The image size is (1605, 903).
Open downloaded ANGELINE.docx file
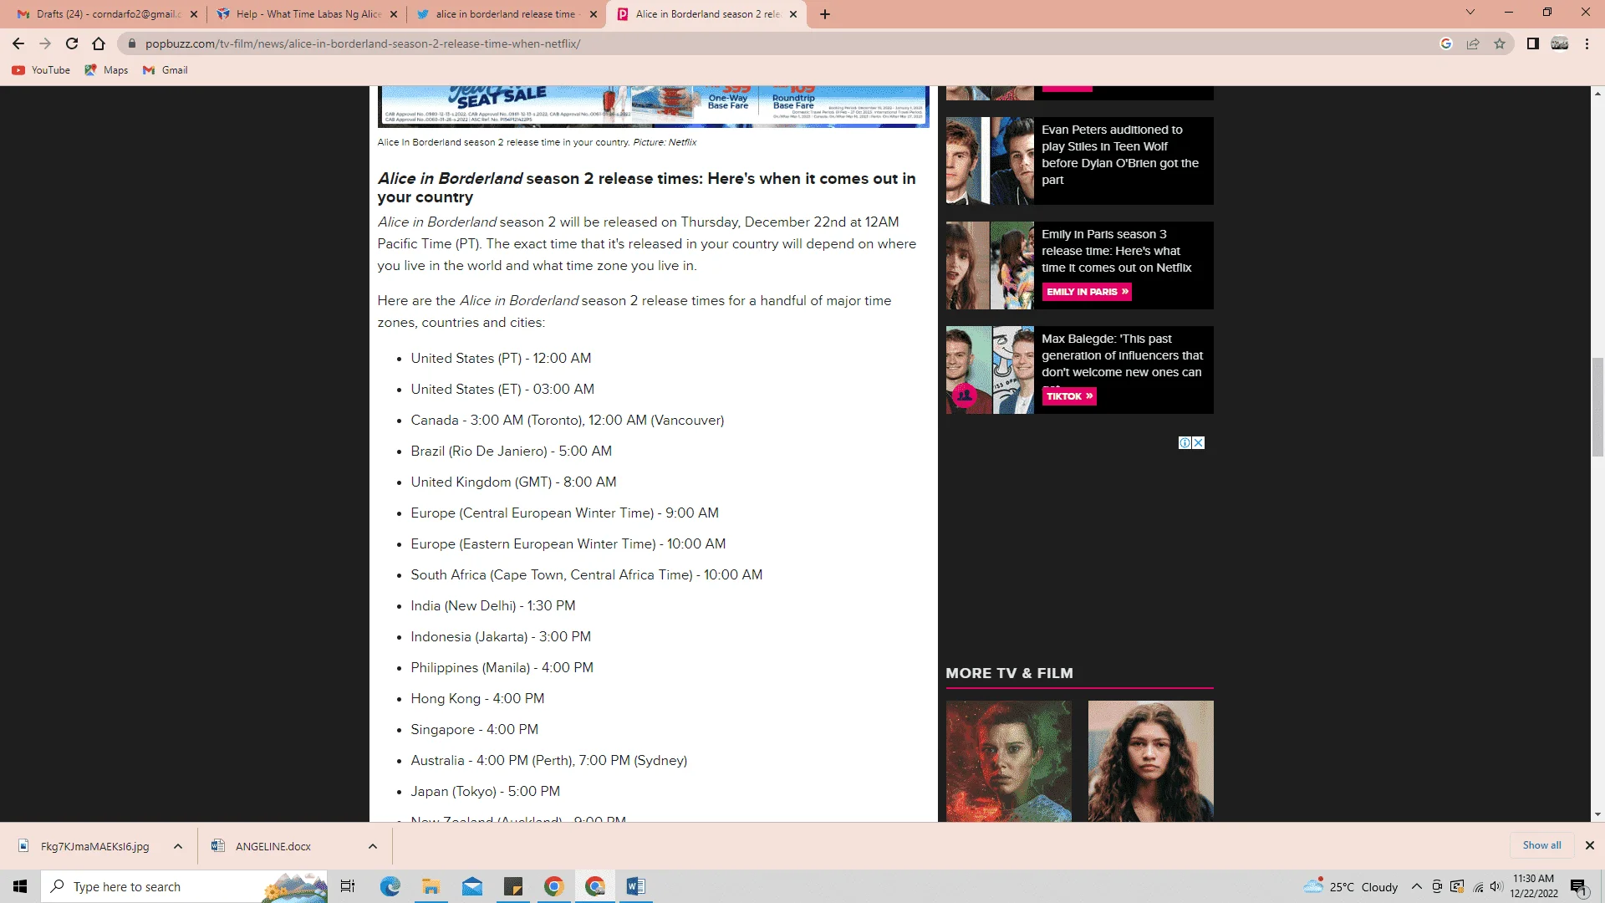click(261, 846)
